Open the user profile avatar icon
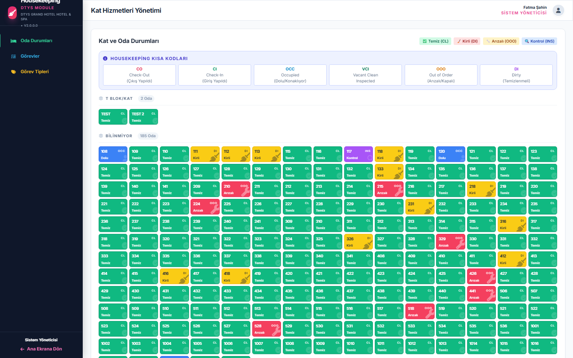This screenshot has width=573, height=358. [558, 10]
